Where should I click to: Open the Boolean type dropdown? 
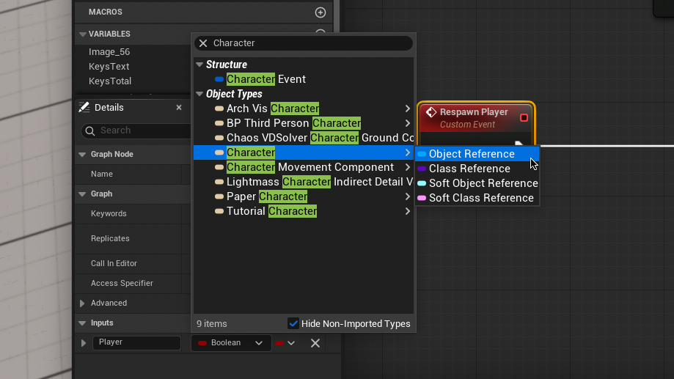(230, 343)
